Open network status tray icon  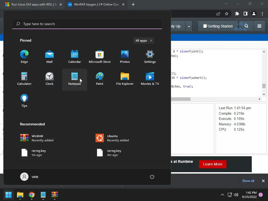click(230, 195)
